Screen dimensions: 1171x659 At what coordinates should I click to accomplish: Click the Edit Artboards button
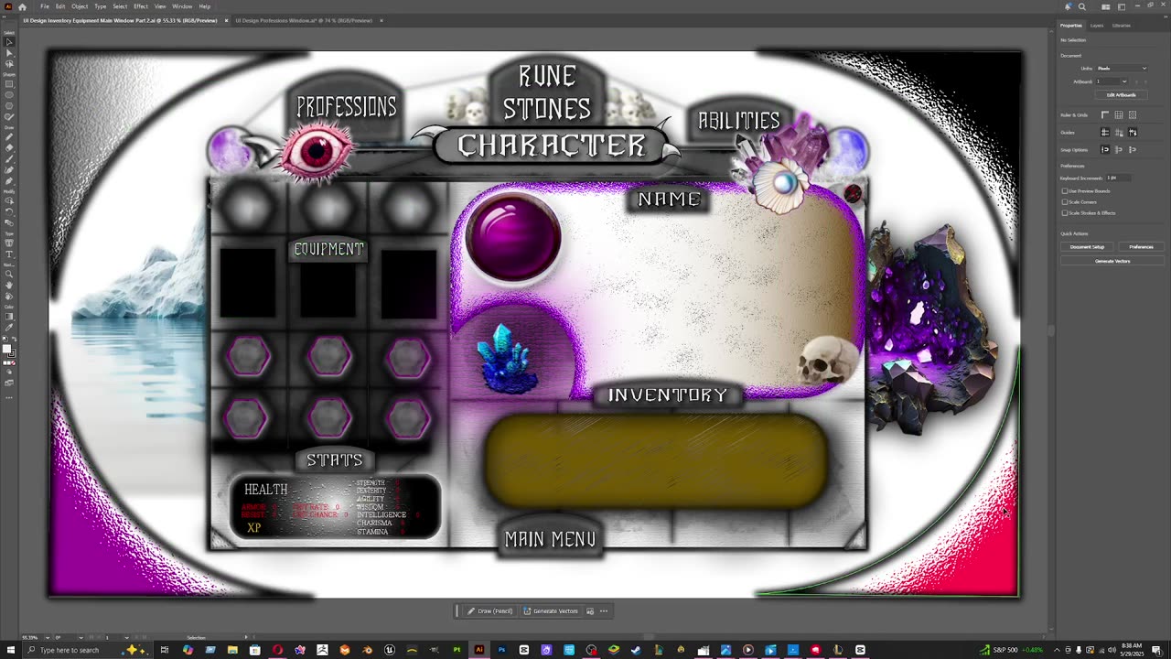point(1121,95)
